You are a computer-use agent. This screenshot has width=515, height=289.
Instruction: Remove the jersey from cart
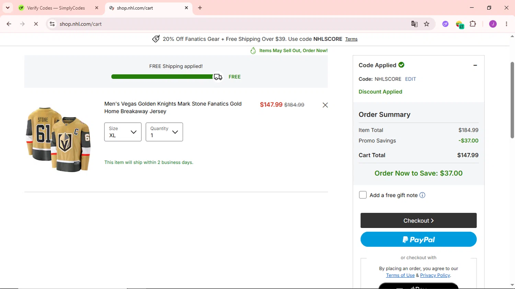325,105
